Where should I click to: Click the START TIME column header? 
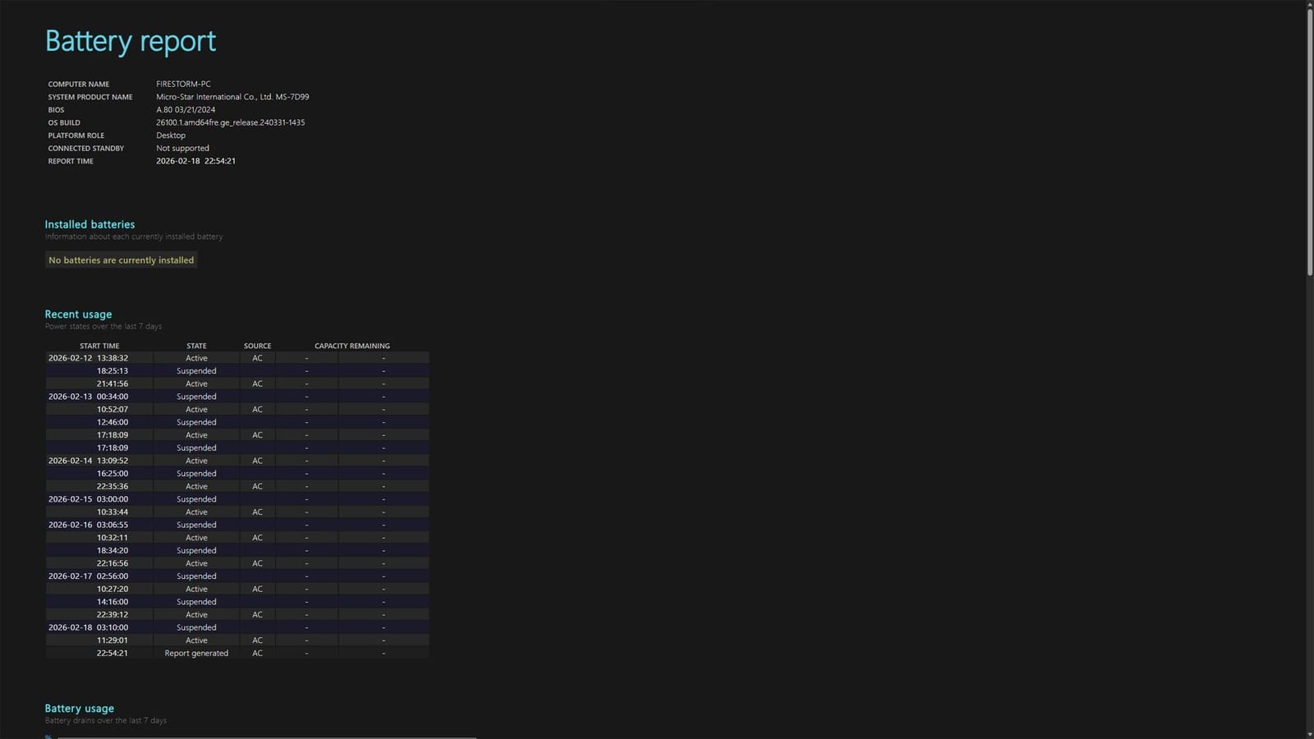pos(99,346)
